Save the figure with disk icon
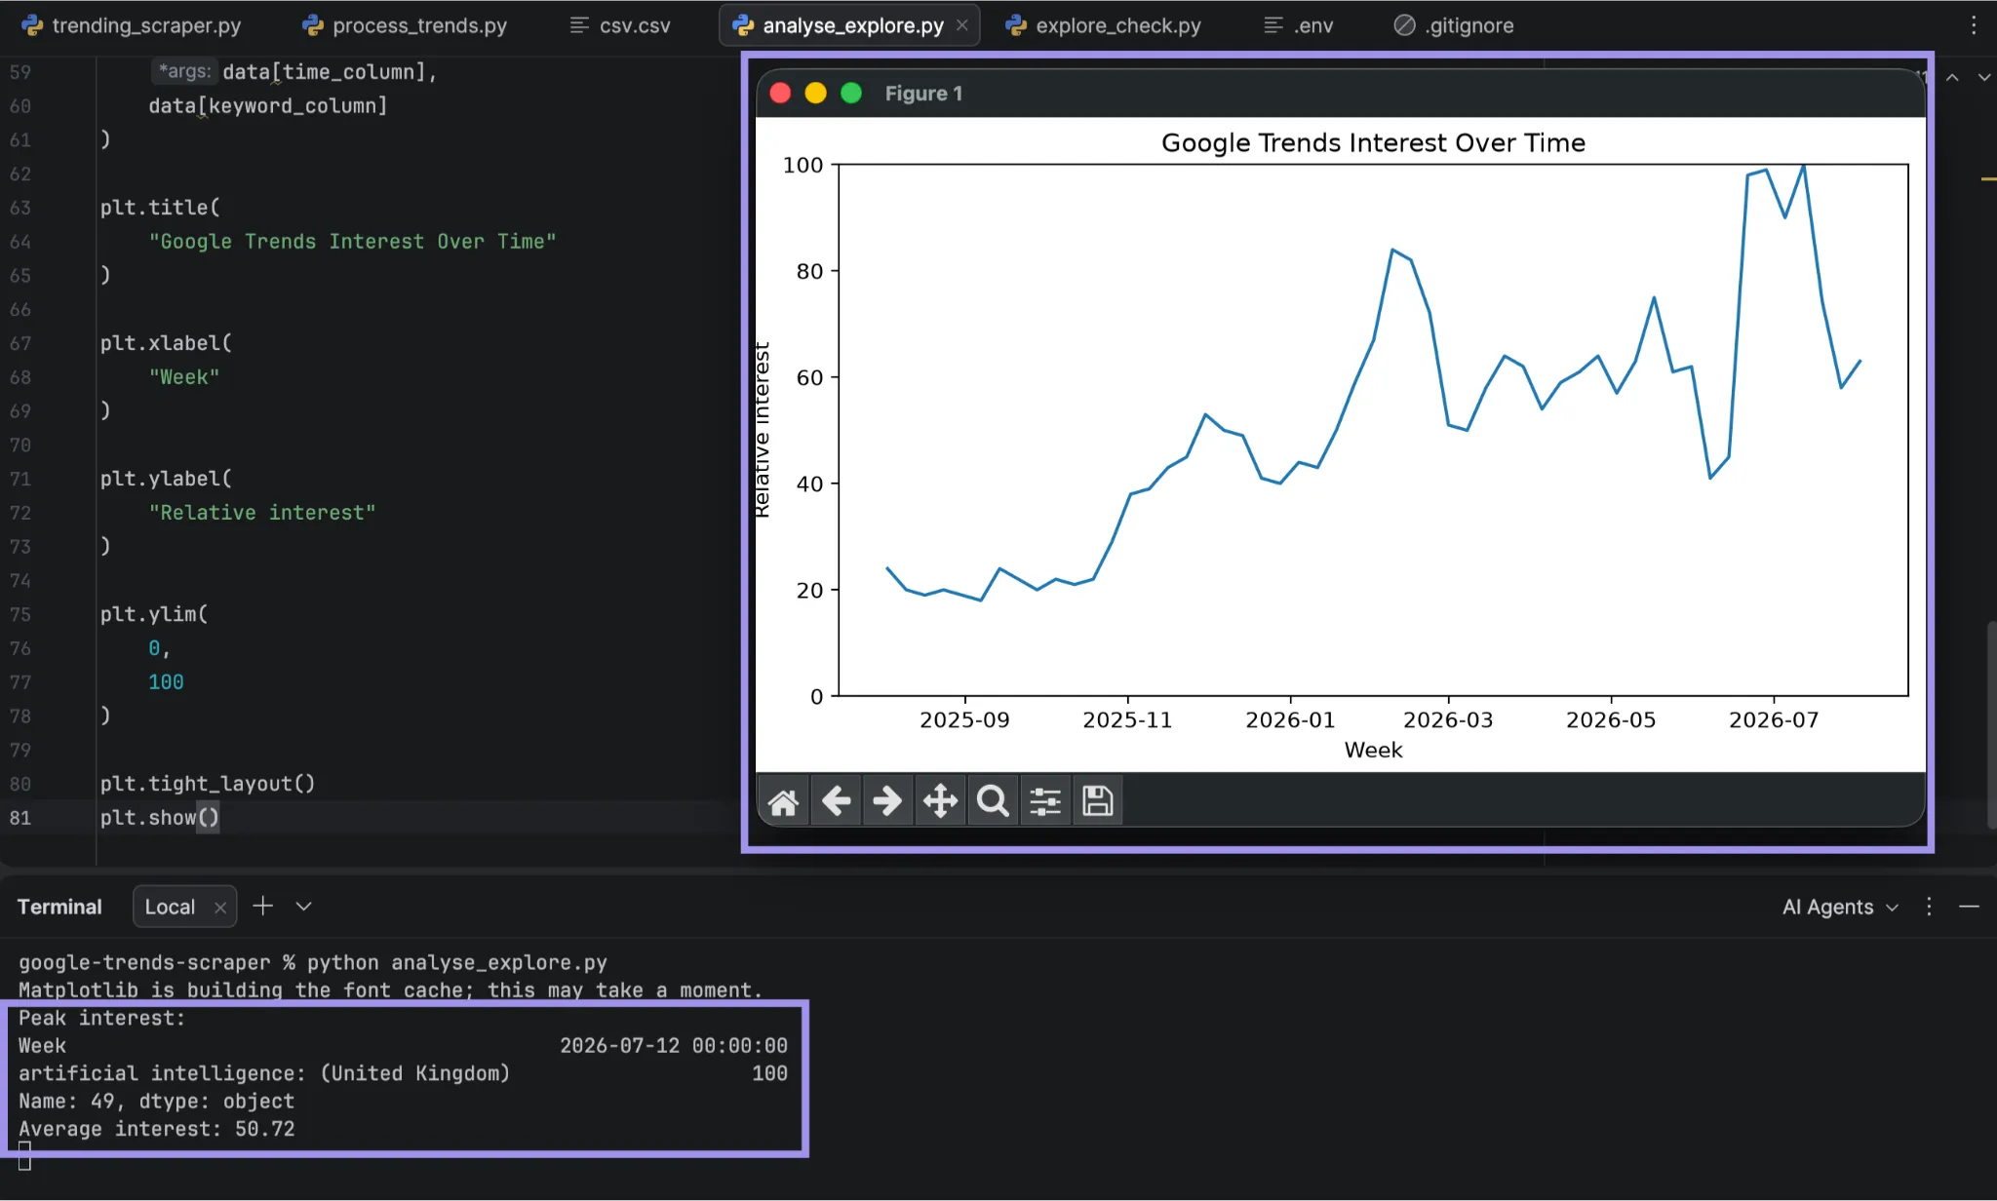 coord(1097,801)
